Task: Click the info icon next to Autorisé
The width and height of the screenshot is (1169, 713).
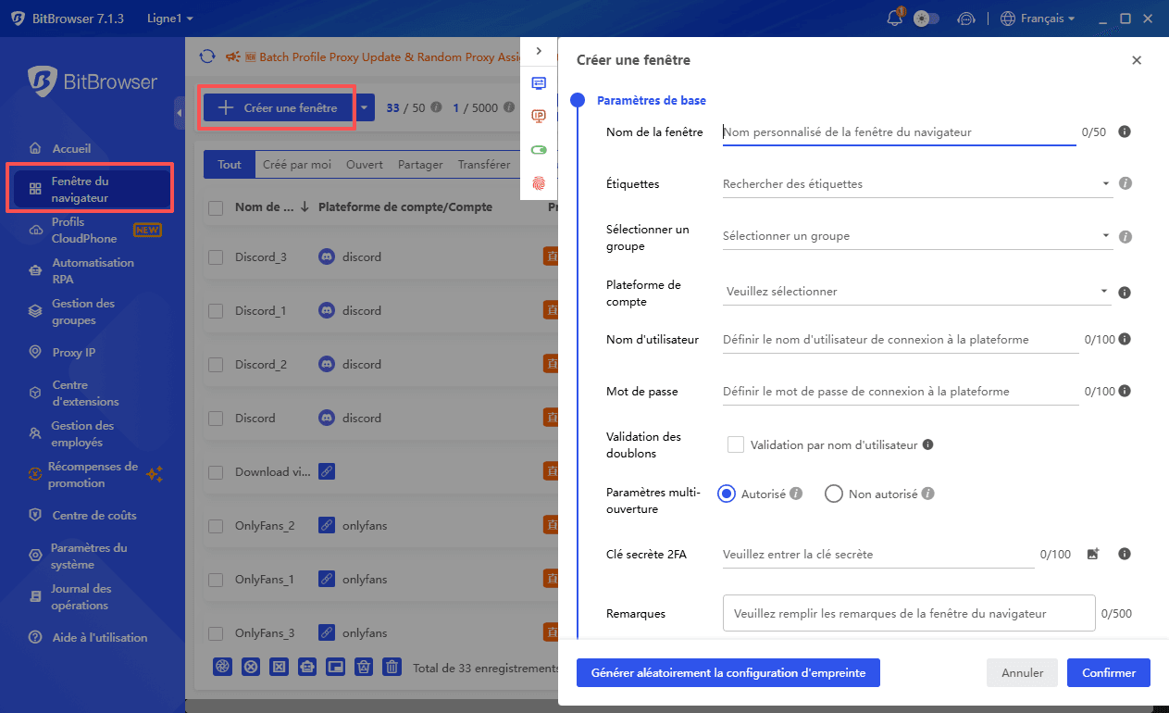Action: tap(796, 494)
